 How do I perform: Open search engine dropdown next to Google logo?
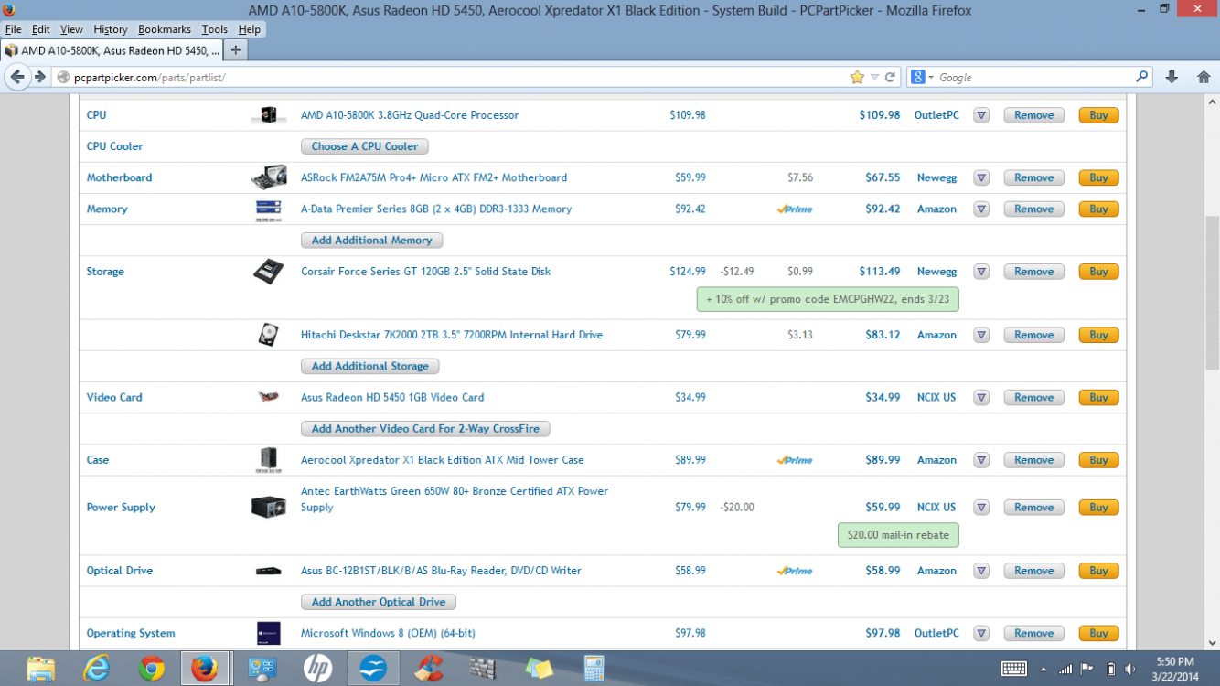(931, 78)
